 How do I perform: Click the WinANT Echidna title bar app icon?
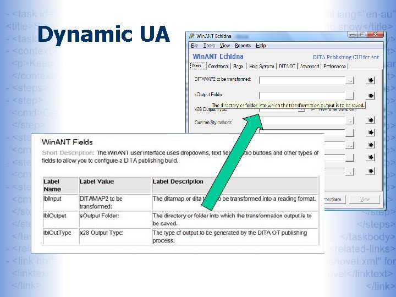click(192, 36)
